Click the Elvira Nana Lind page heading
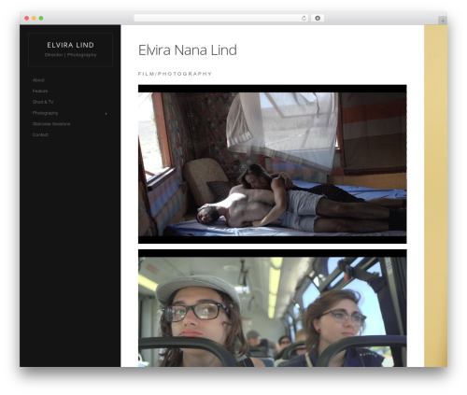 (x=188, y=50)
